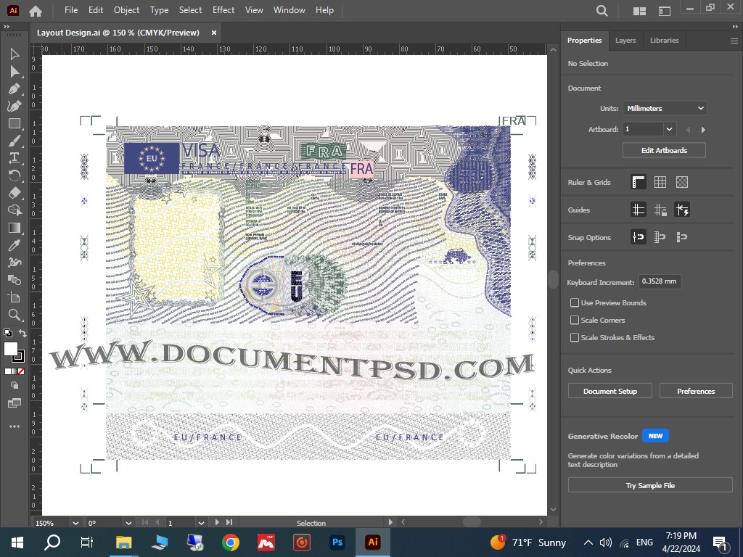Viewport: 743px width, 557px height.
Task: Activate the Shape Builder tool
Action: (x=15, y=210)
